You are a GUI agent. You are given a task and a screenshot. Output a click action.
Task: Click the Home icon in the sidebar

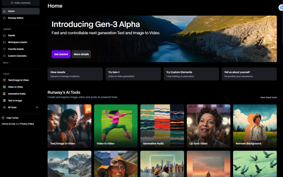[x=4, y=11]
